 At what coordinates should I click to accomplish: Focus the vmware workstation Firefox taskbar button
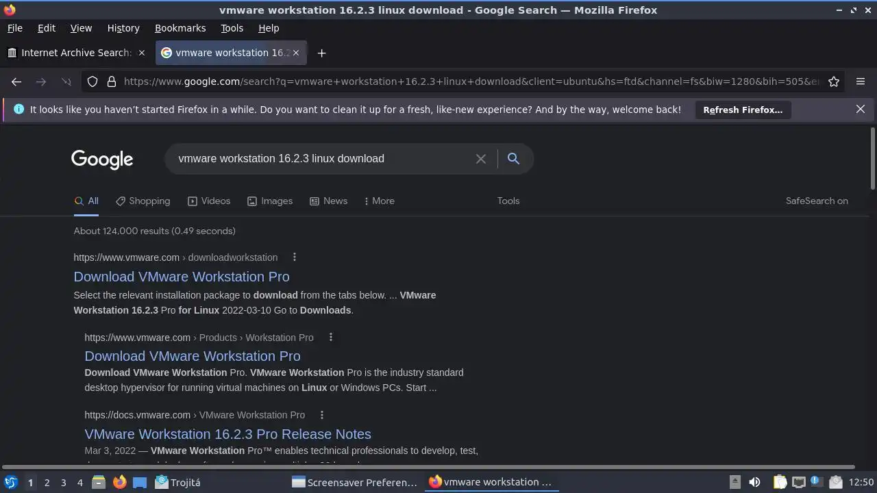[x=491, y=482]
